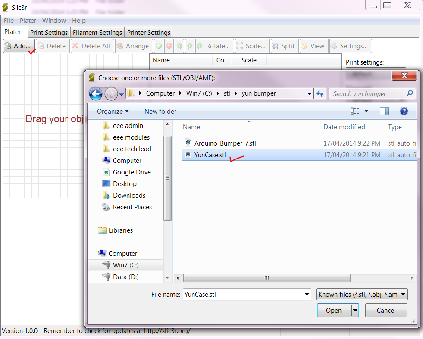
Task: Click the search magnifier icon
Action: [x=410, y=93]
